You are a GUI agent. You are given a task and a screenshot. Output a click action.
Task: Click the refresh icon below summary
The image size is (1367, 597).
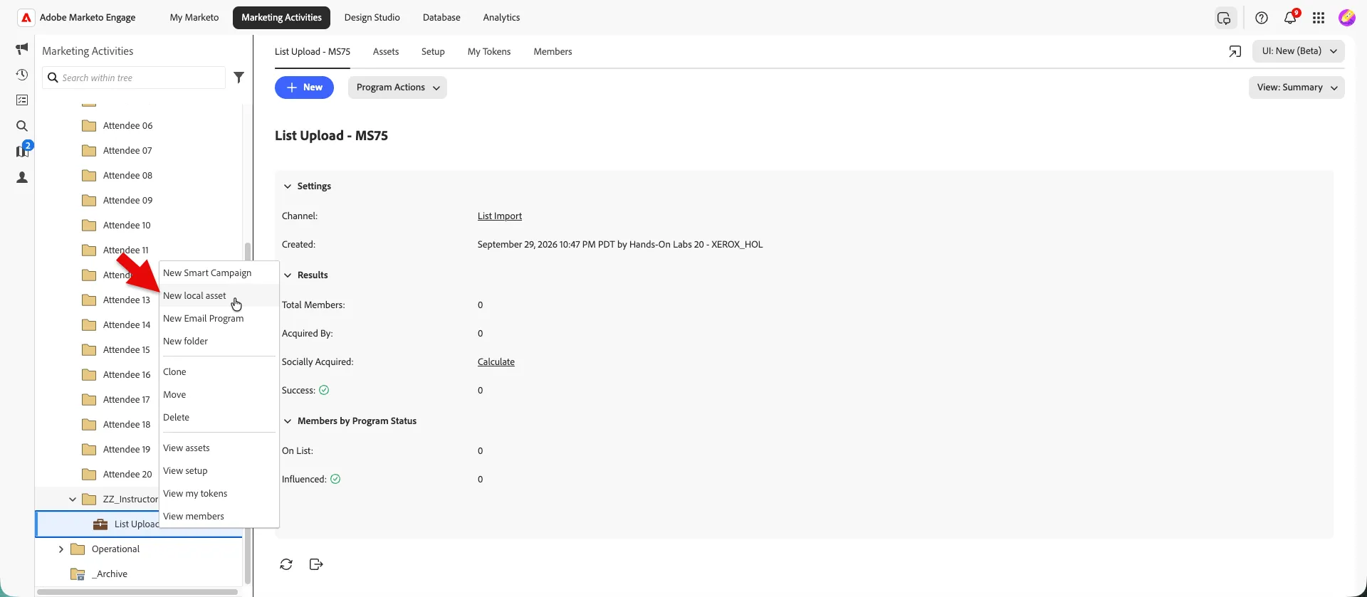point(286,564)
